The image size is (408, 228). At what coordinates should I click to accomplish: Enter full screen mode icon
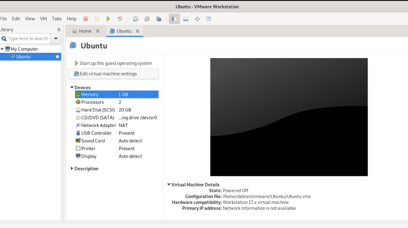[197, 19]
